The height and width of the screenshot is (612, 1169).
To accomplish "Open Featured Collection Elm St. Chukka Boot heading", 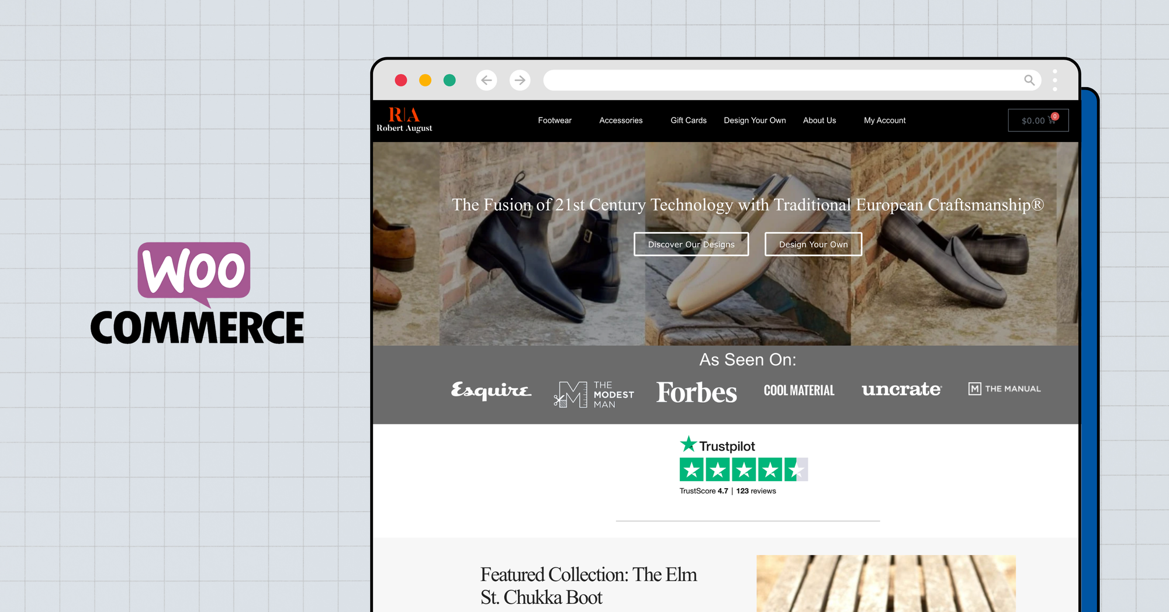I will click(x=589, y=586).
